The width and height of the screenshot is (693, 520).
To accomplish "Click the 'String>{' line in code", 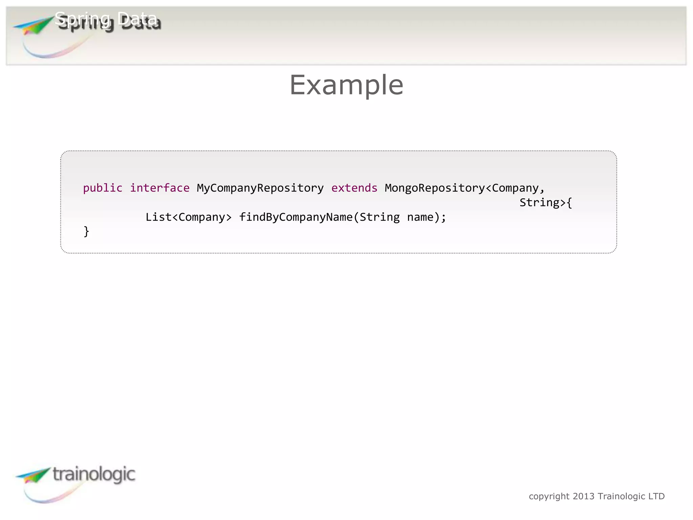I will coord(546,202).
